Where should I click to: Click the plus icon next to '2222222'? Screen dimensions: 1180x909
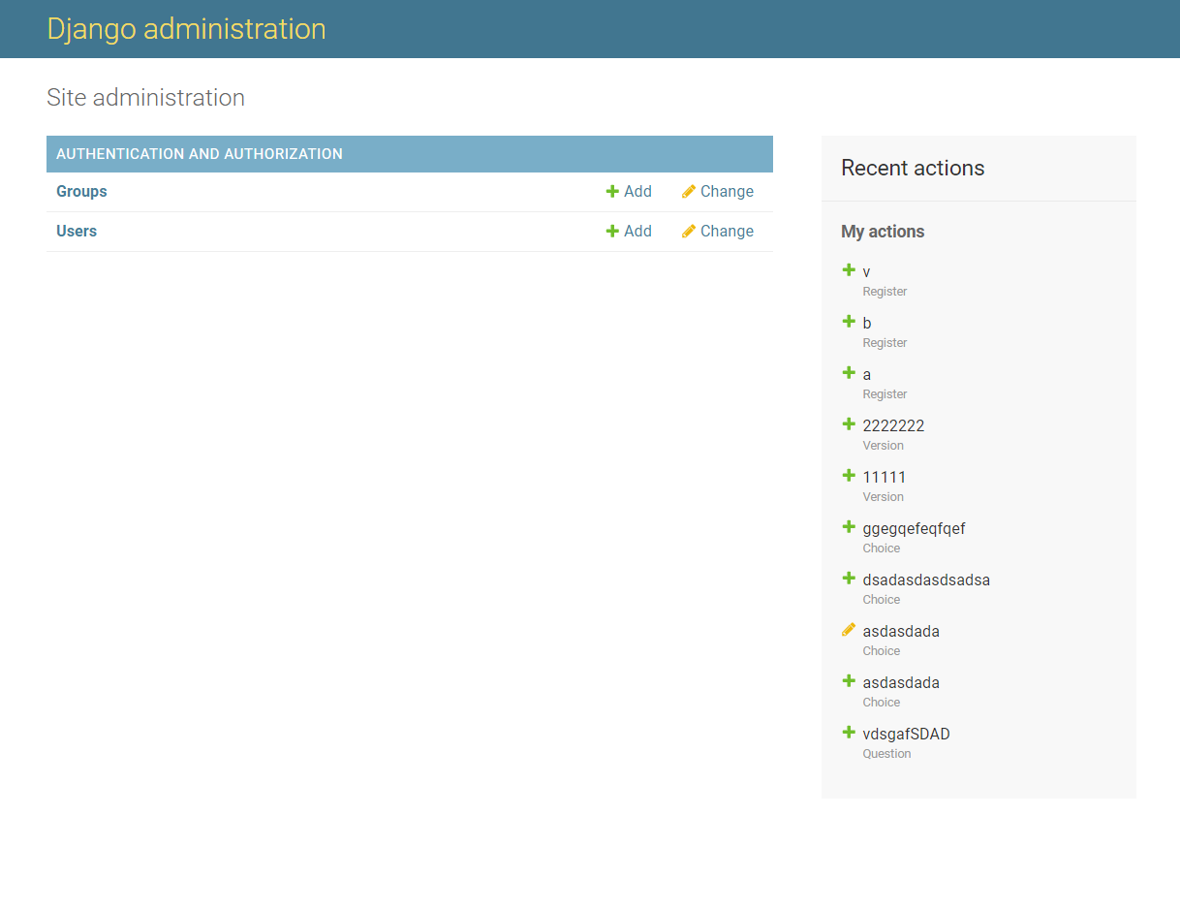point(849,424)
